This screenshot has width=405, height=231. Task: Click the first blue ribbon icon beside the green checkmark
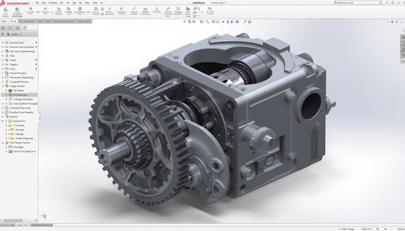(x=6, y=10)
